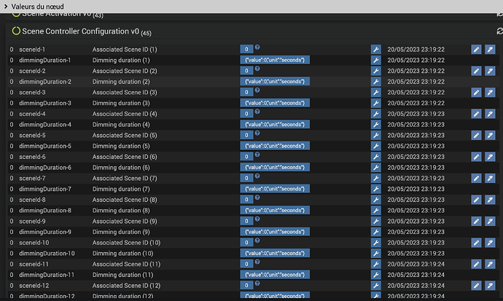The width and height of the screenshot is (503, 301).
Task: Edit sceneId-6 with its pencil icon
Action: coord(476,157)
